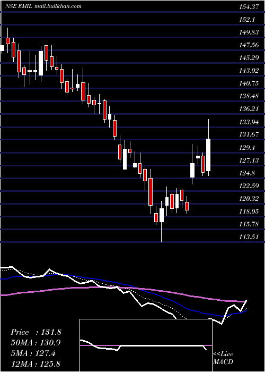The height and width of the screenshot is (372, 265).
Task: Click the 124.8 price axis label
Action: pyautogui.click(x=247, y=173)
